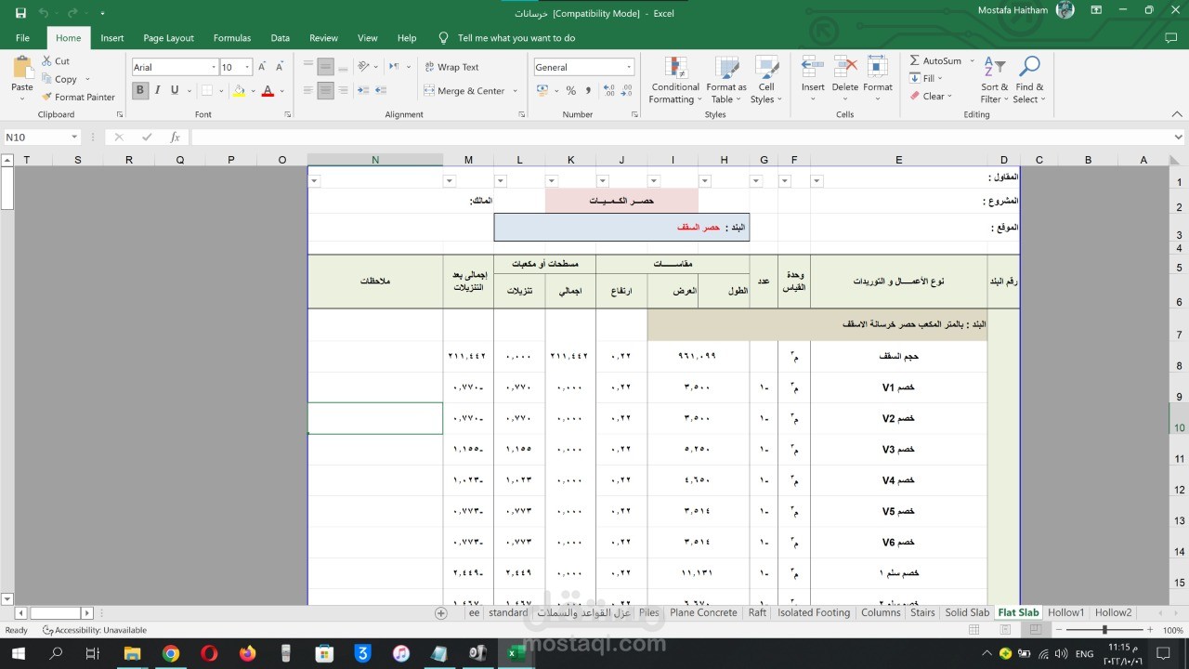The height and width of the screenshot is (669, 1189).
Task: Save the workbook using the floppy icon
Action: coord(21,13)
